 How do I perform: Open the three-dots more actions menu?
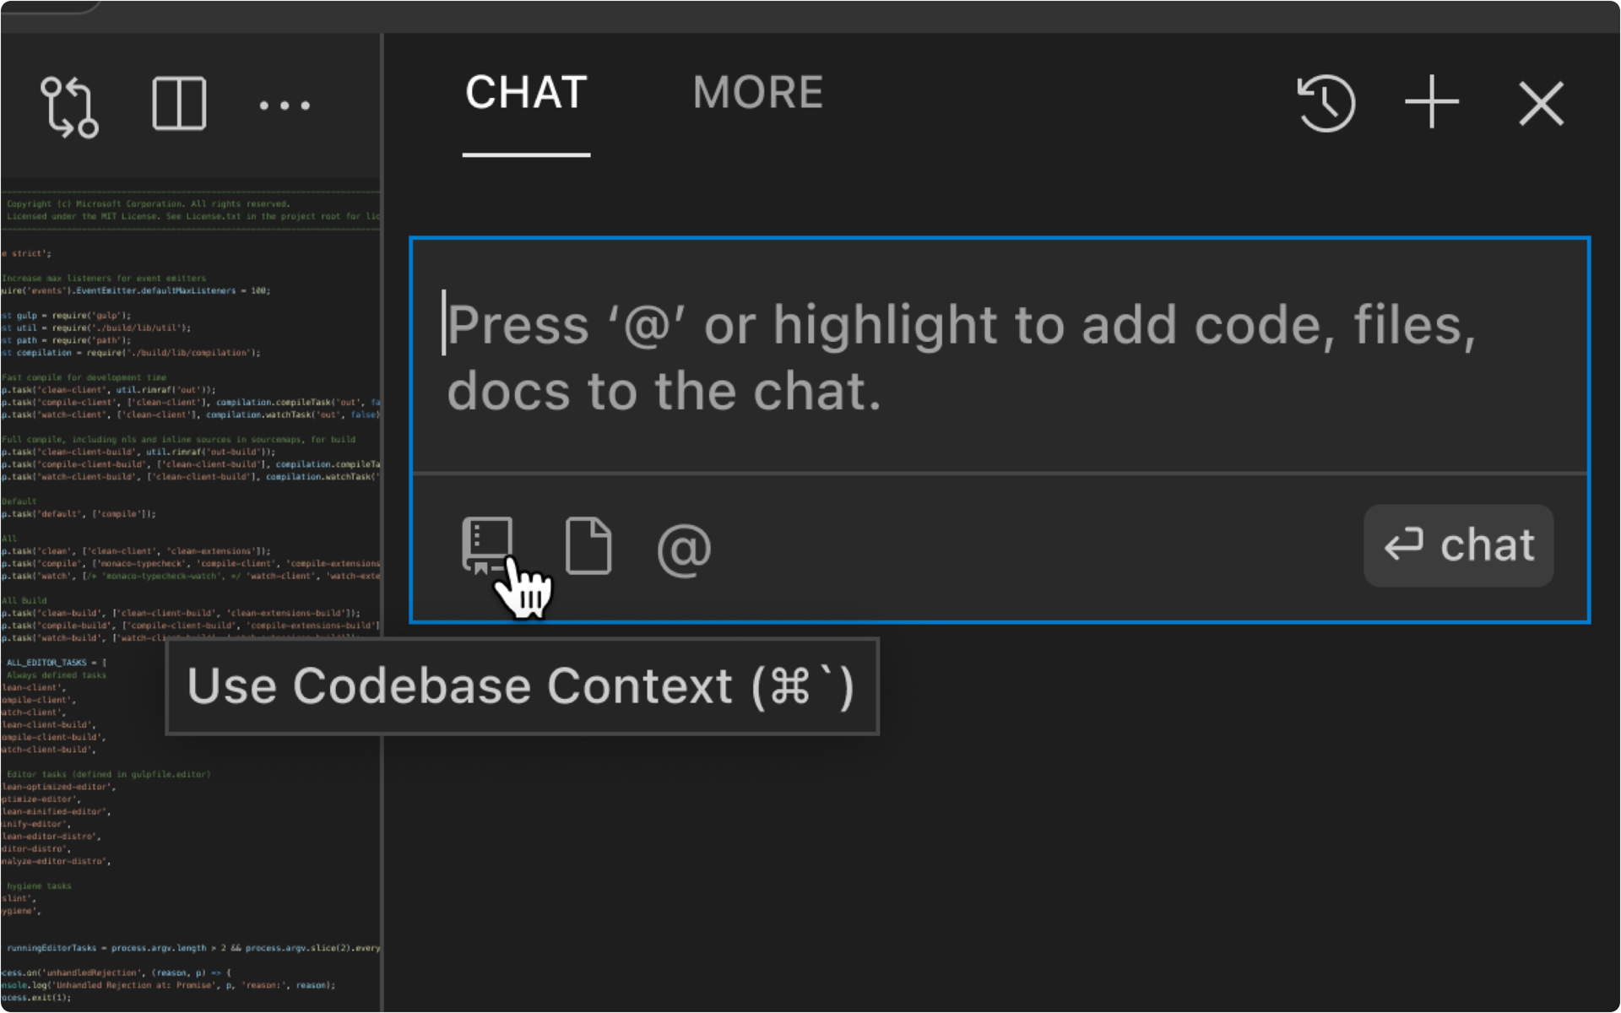pyautogui.click(x=285, y=106)
